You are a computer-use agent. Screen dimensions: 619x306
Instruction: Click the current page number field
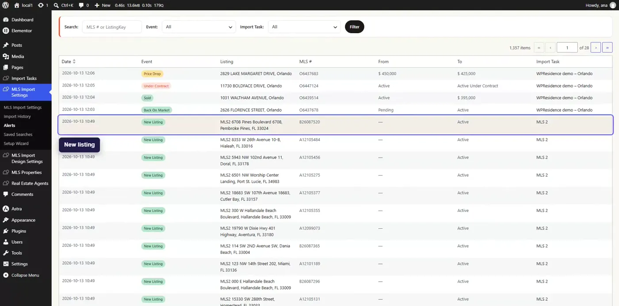[x=567, y=47]
